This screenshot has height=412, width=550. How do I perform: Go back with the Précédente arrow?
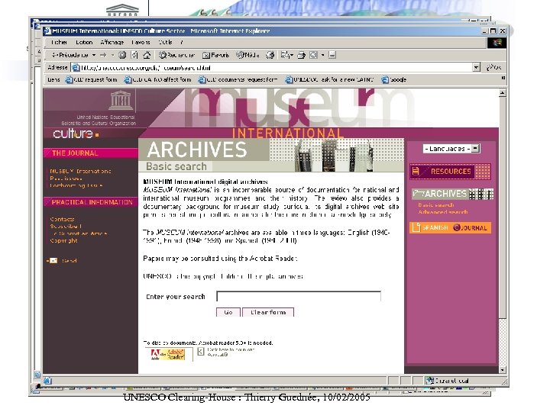tap(70, 55)
